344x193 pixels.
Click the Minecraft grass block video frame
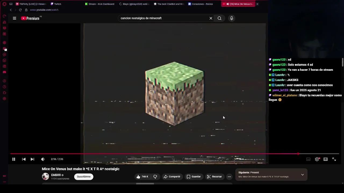(x=174, y=94)
